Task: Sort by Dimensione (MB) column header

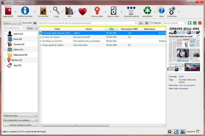Action: coord(129,29)
